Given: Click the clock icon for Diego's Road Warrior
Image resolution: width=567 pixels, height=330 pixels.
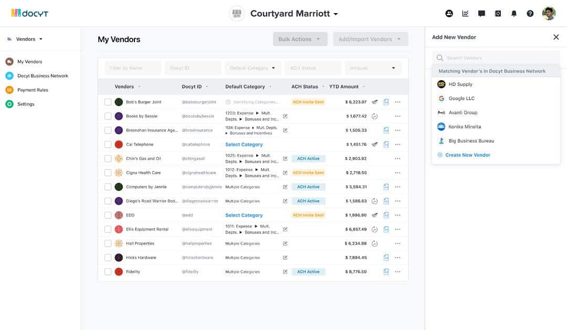Looking at the screenshot, I should tap(375, 201).
